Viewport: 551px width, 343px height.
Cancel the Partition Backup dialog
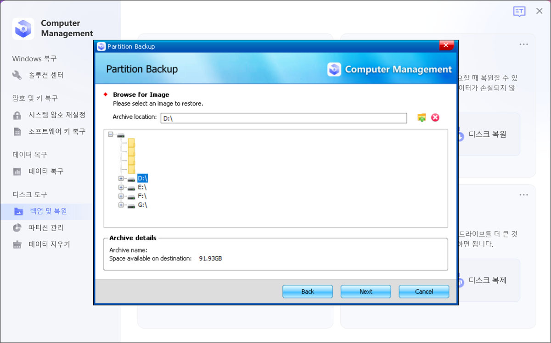coord(424,292)
